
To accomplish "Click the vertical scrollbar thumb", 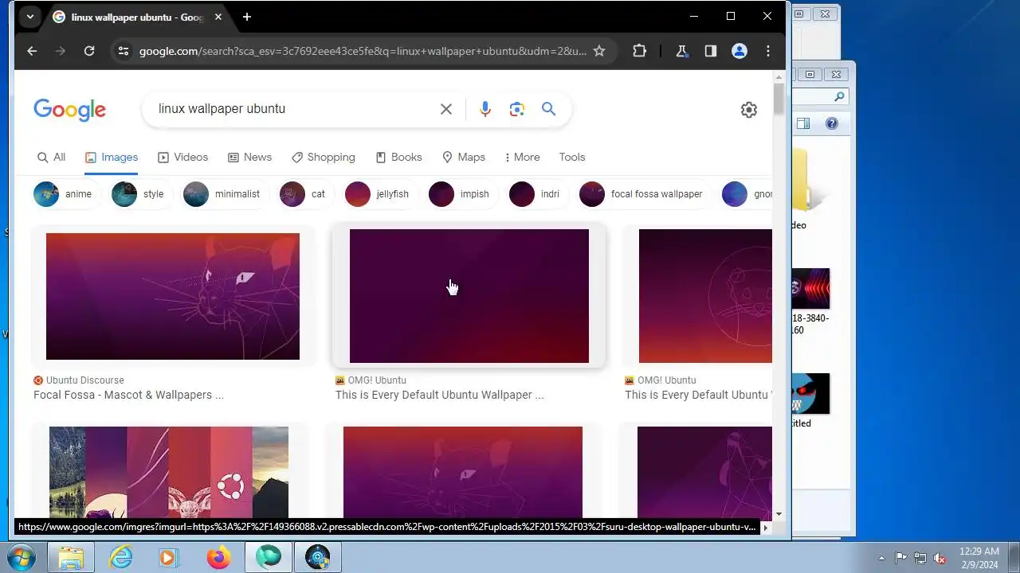I will (779, 99).
